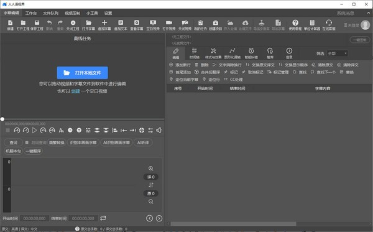Screen dimensions: 373x232
Task: Collapse the ribbon with top-right chevron
Action: point(369,13)
